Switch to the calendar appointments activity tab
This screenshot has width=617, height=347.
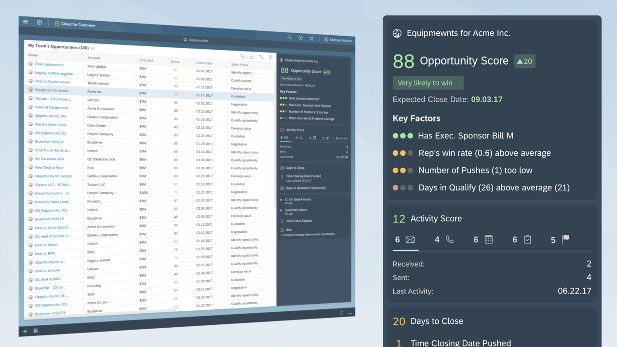pos(483,240)
